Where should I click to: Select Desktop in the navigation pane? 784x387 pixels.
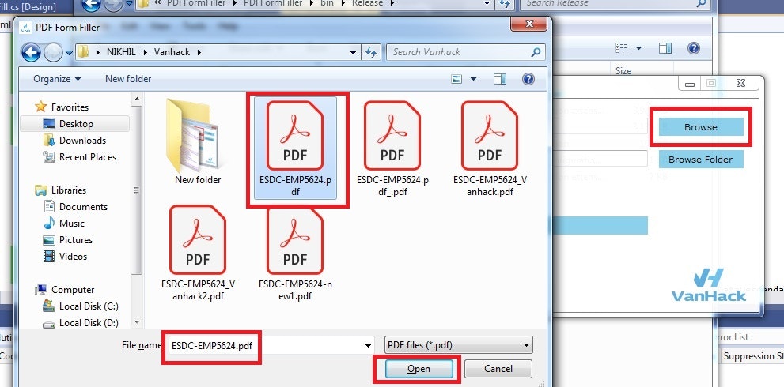click(76, 123)
